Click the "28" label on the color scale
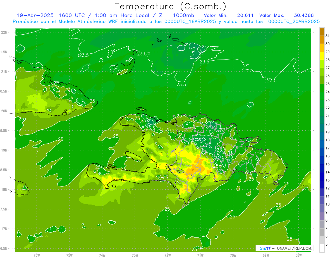Screen dimensions: 335x259 (328, 60)
